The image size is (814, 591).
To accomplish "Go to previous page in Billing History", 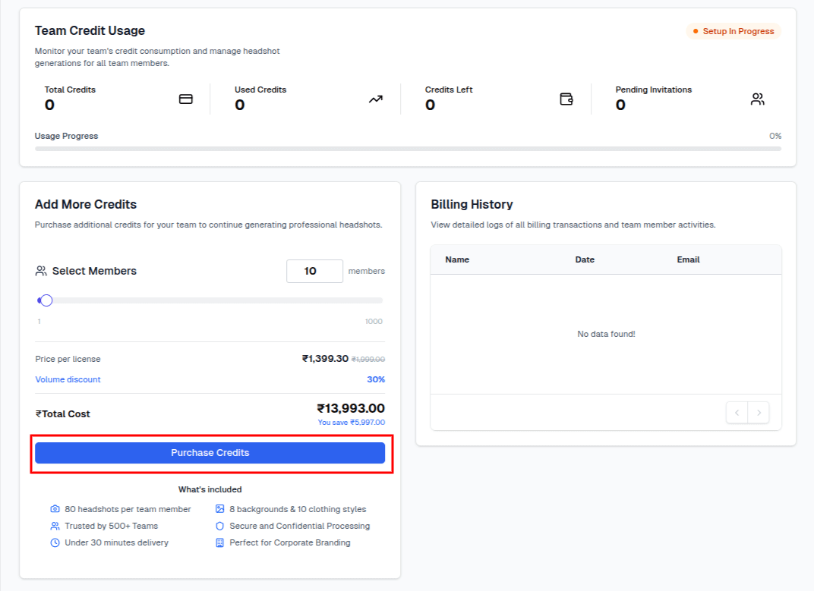I will 737,412.
